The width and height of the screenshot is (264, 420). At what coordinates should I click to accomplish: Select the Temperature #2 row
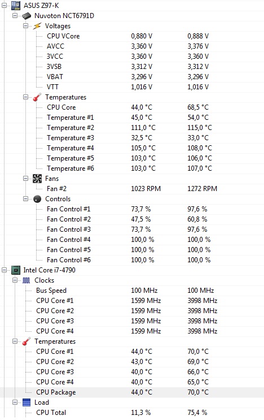tap(132, 128)
